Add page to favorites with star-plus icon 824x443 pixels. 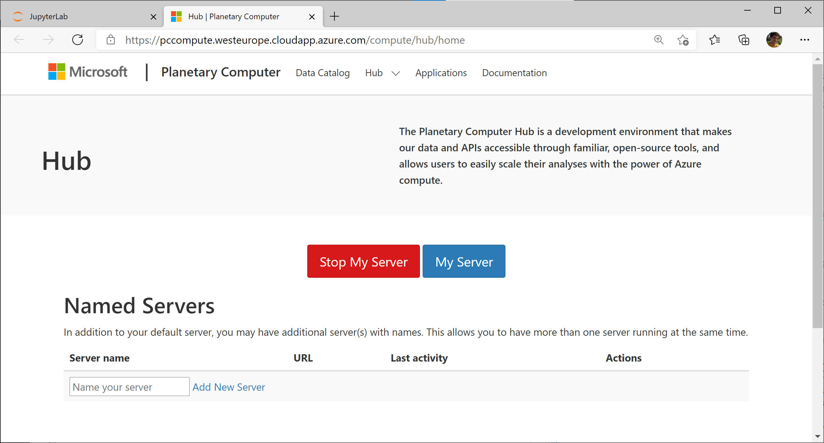click(683, 40)
